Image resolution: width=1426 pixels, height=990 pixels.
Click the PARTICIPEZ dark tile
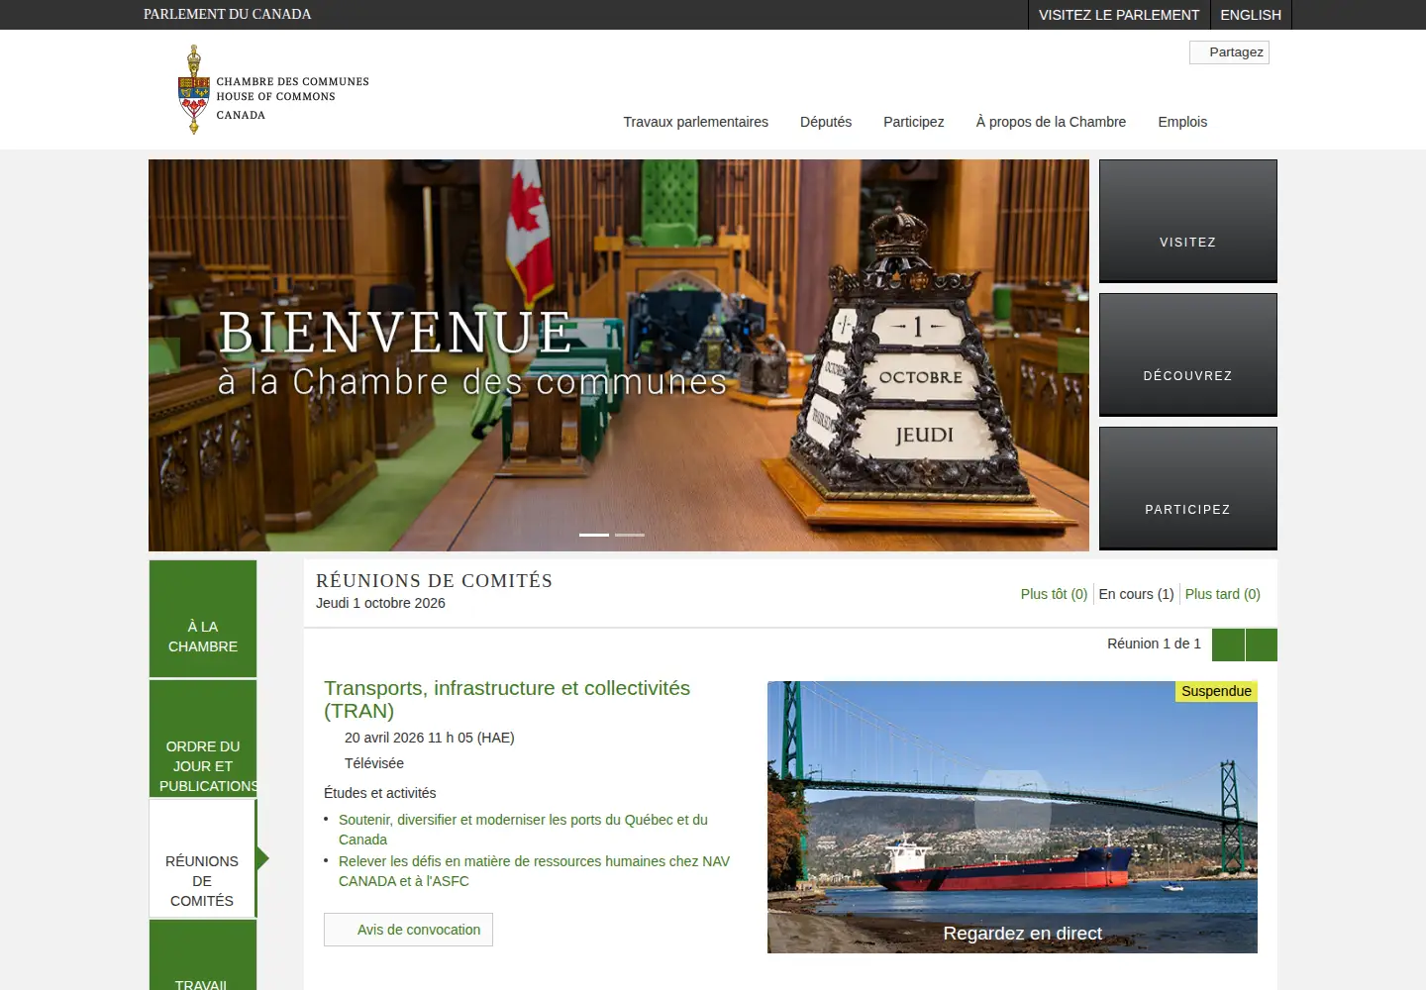1188,488
